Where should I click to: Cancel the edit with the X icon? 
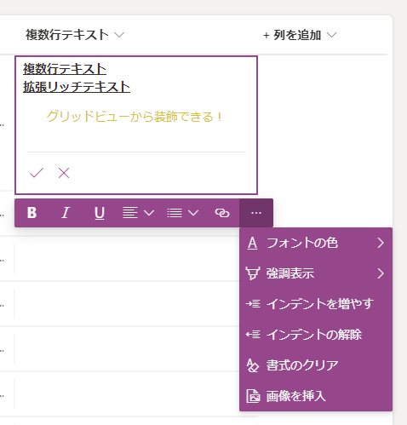tap(64, 173)
